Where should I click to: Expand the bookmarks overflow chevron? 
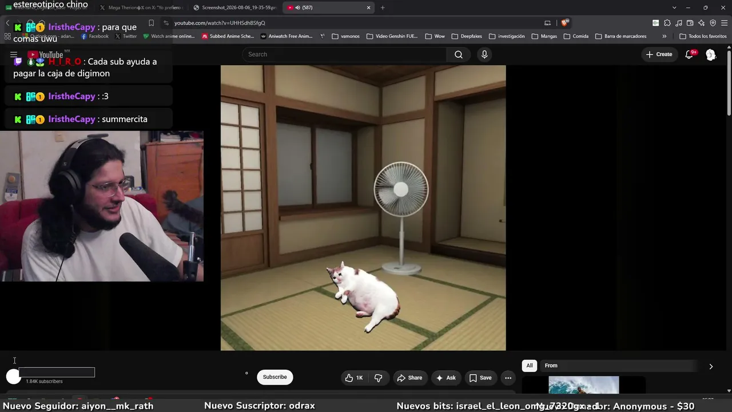pyautogui.click(x=664, y=36)
